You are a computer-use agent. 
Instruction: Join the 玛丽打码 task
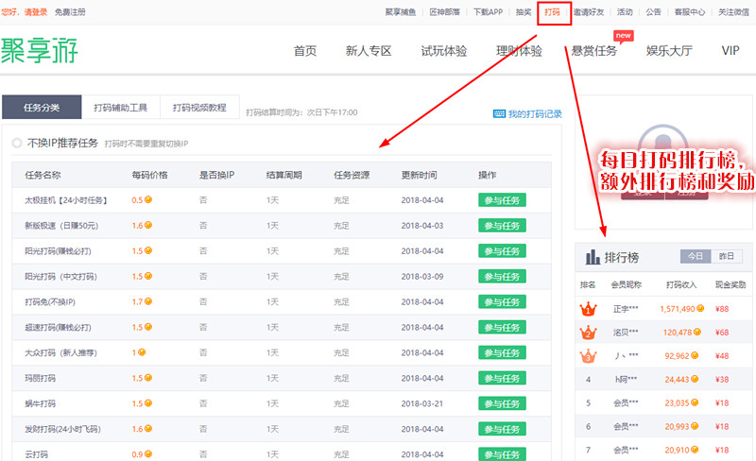click(x=502, y=379)
